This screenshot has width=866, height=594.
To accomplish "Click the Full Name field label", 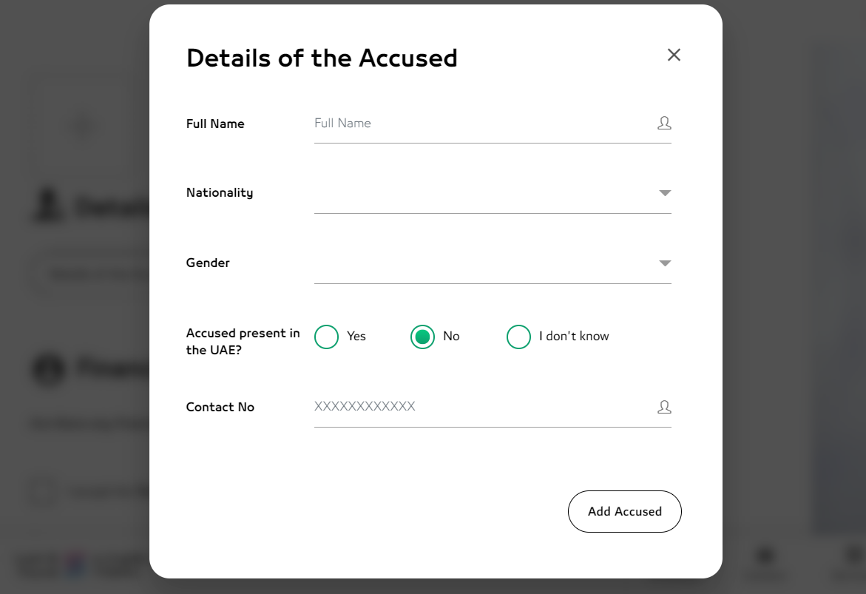I will pos(215,124).
